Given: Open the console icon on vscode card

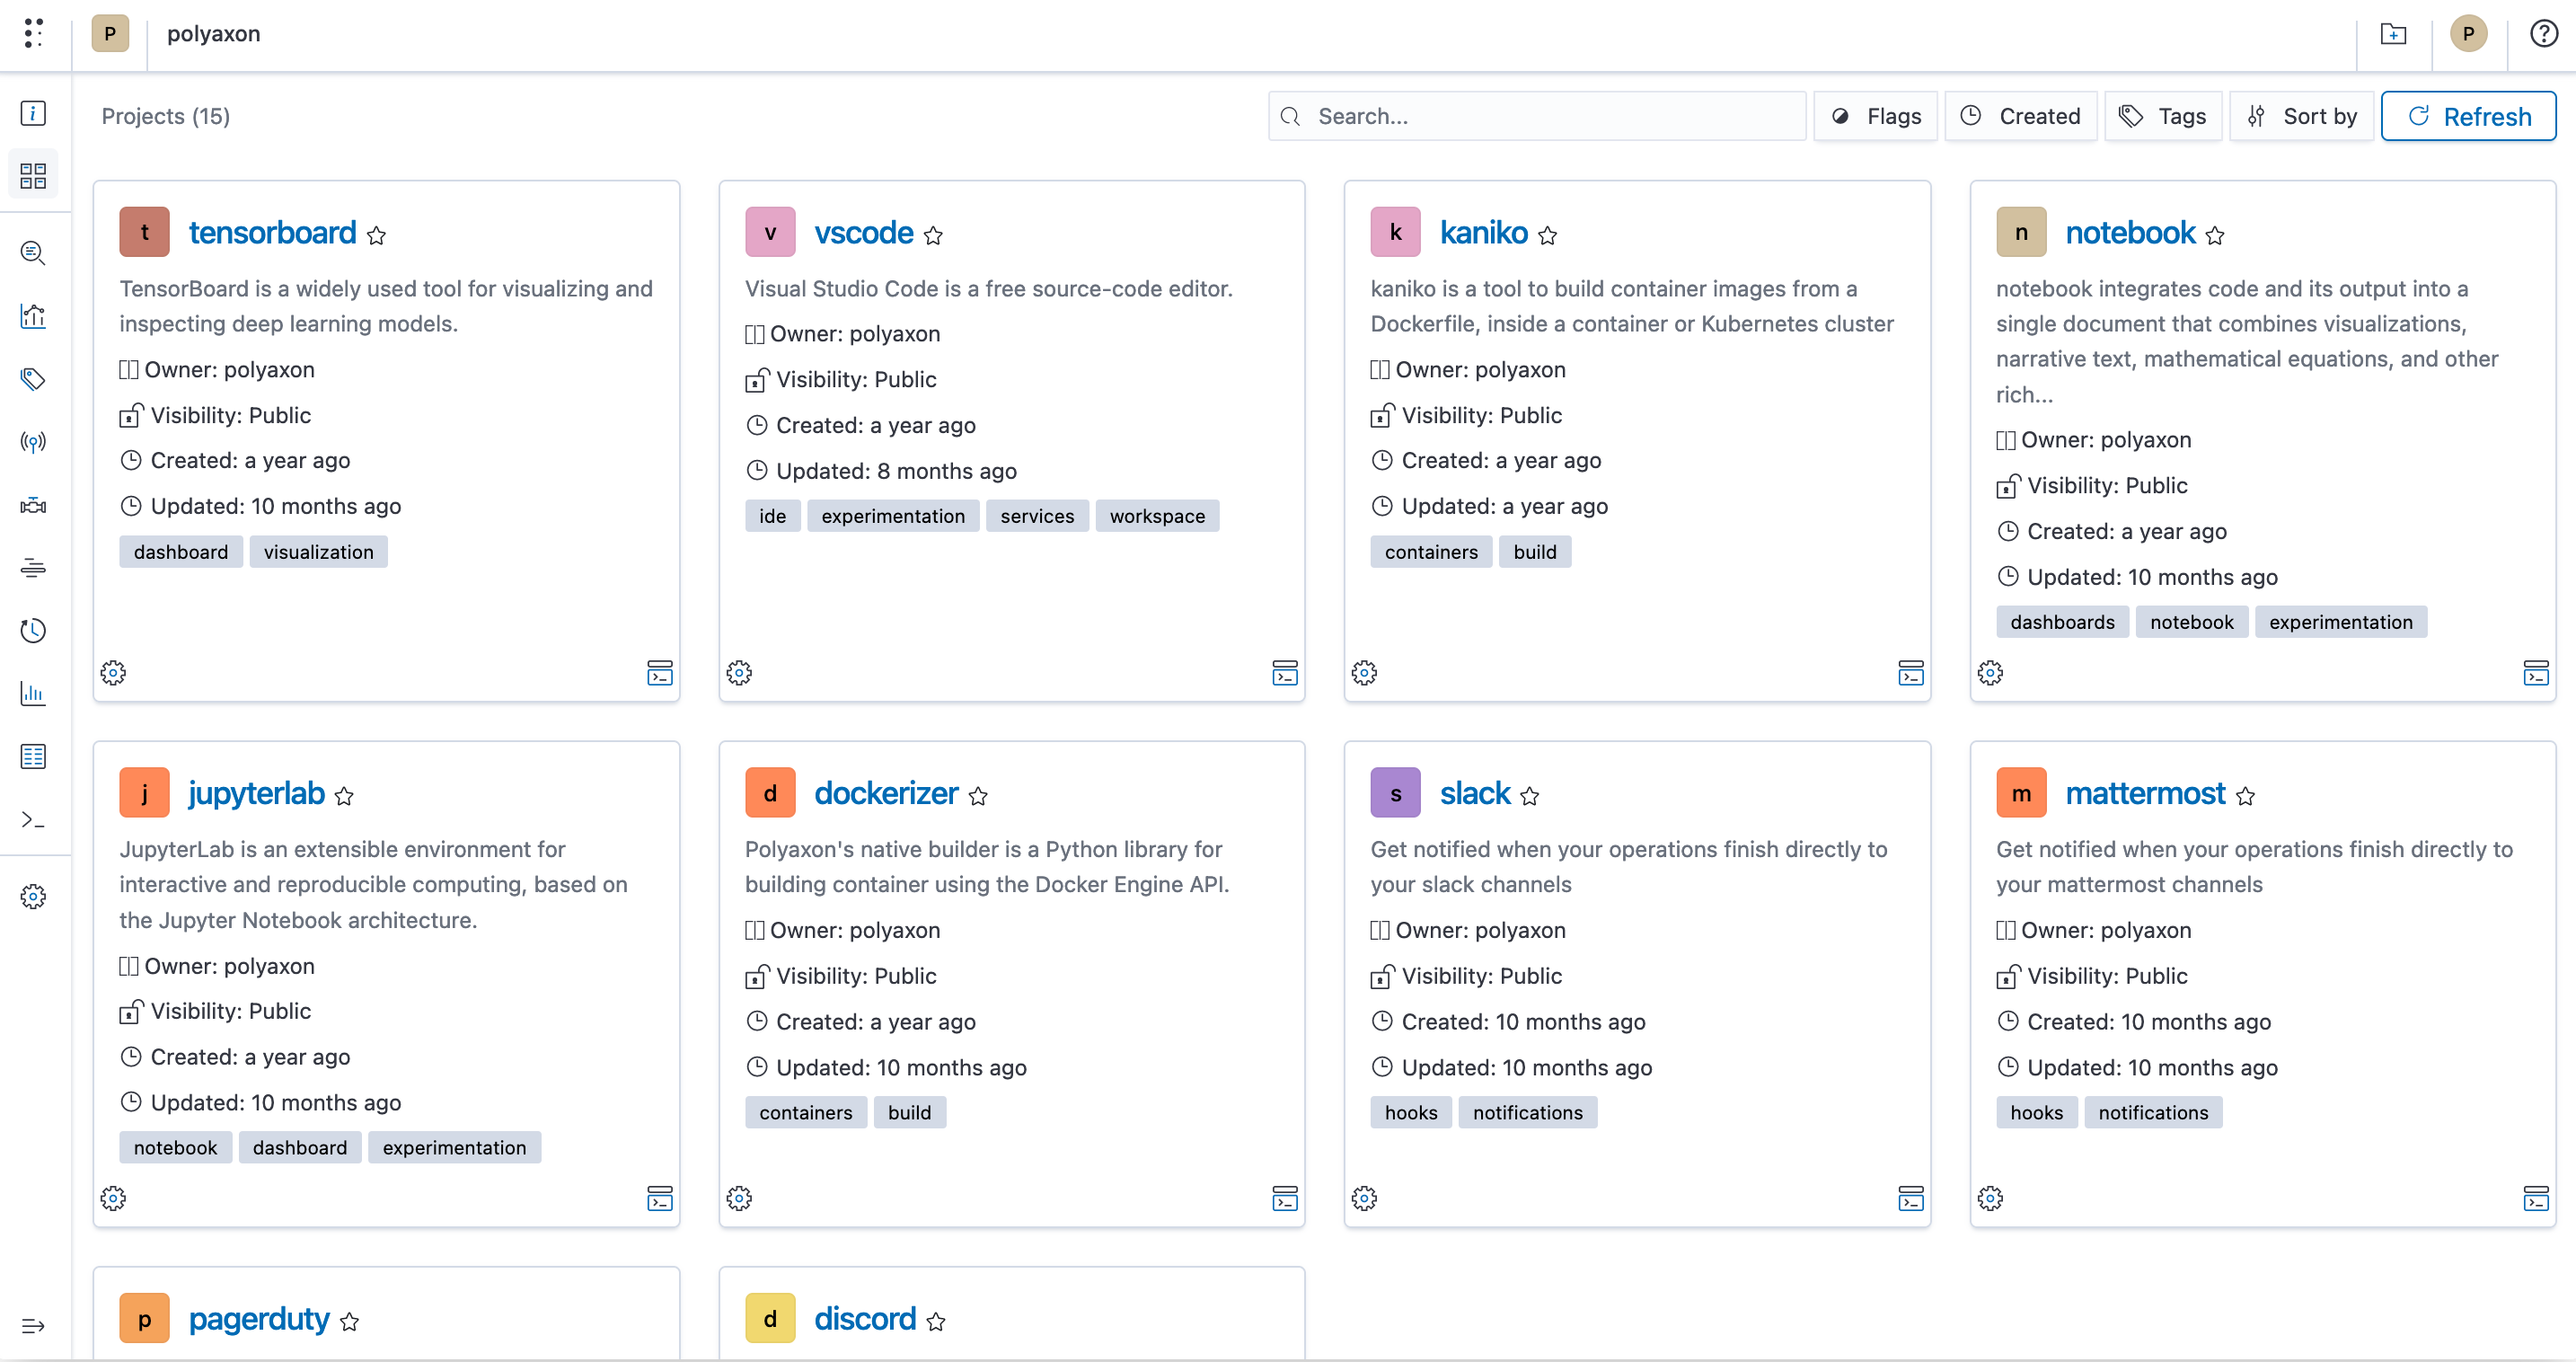Looking at the screenshot, I should tap(1285, 673).
